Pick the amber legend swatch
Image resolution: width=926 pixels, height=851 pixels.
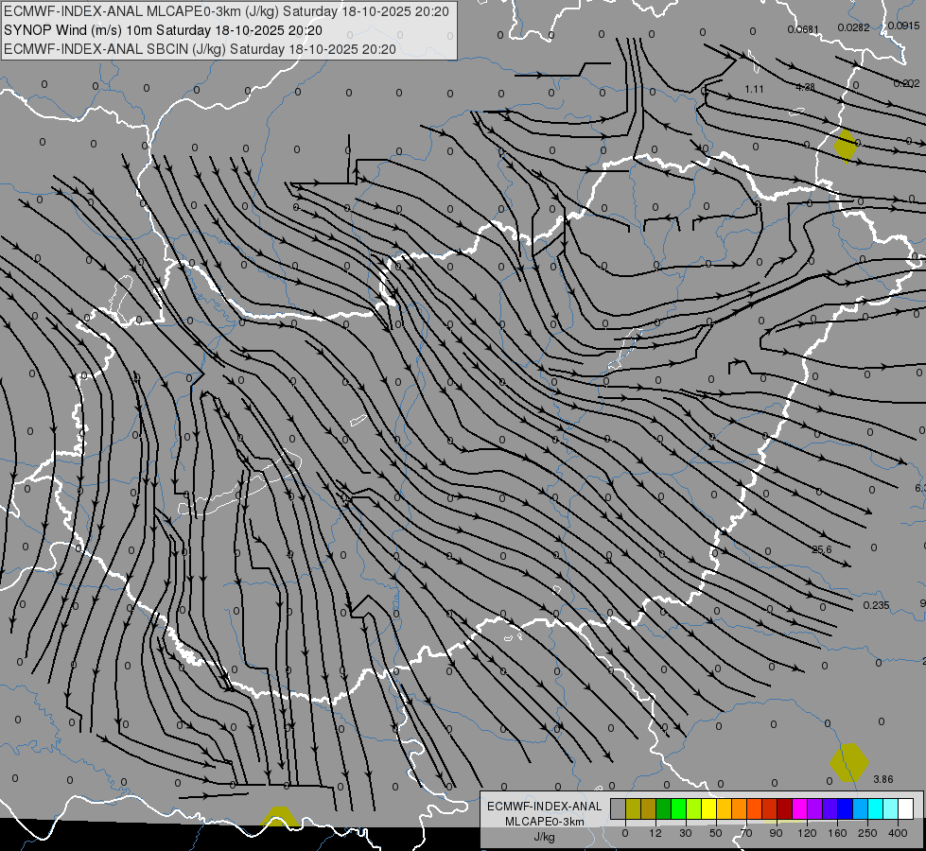point(724,808)
